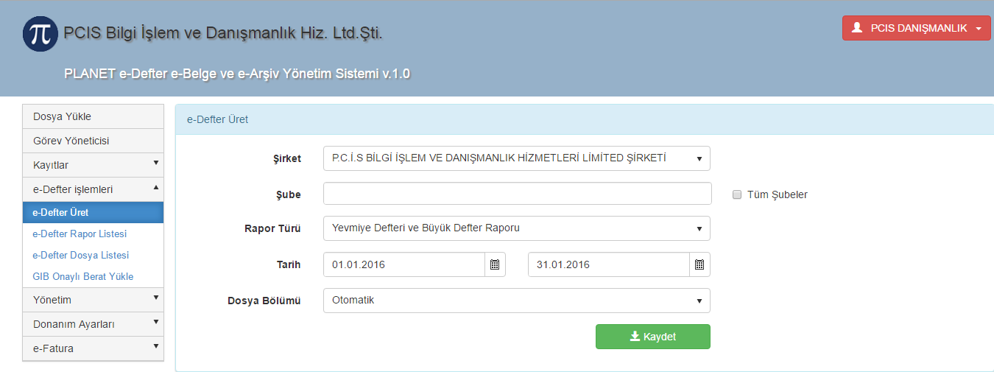
Task: Click the Tarih field label
Action: [x=288, y=264]
